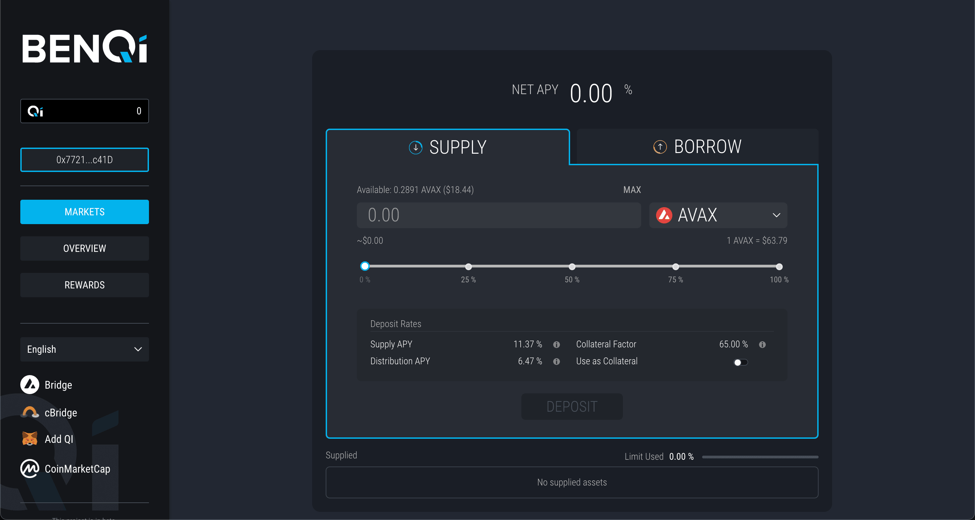Click the Limit Used progress bar

[760, 457]
